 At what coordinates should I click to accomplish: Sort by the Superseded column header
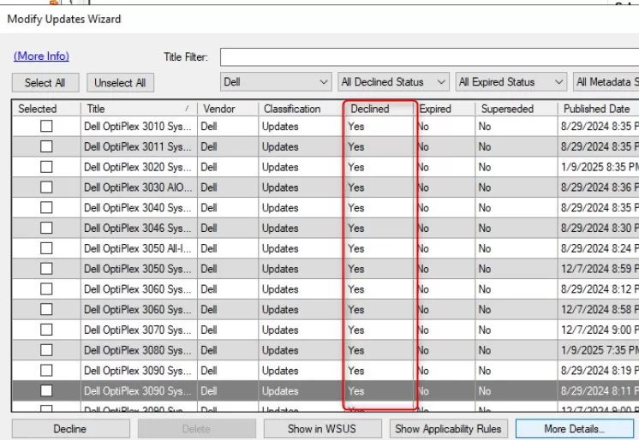click(x=516, y=109)
